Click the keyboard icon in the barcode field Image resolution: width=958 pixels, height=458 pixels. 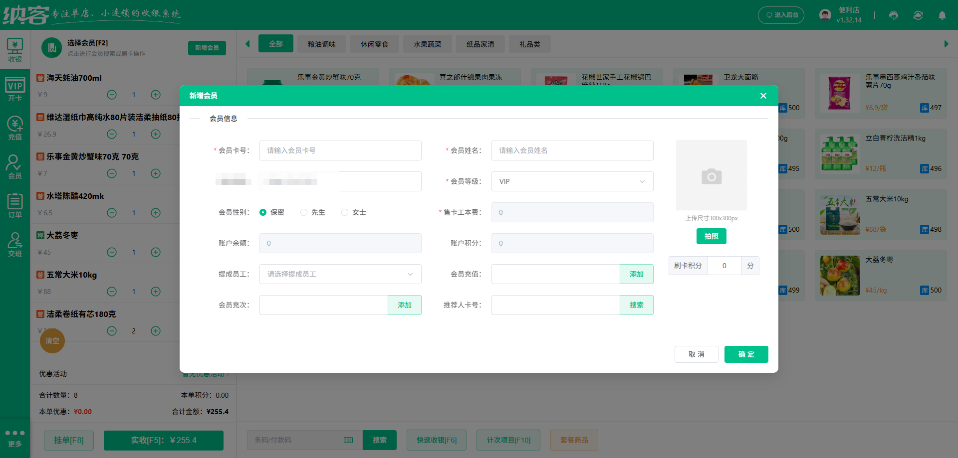click(x=348, y=440)
